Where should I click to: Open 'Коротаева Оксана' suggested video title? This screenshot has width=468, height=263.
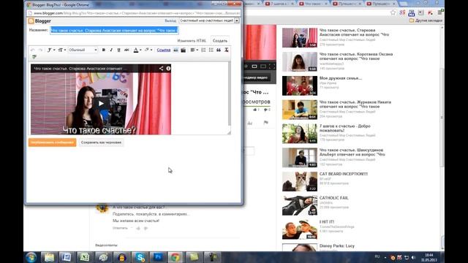tap(356, 56)
